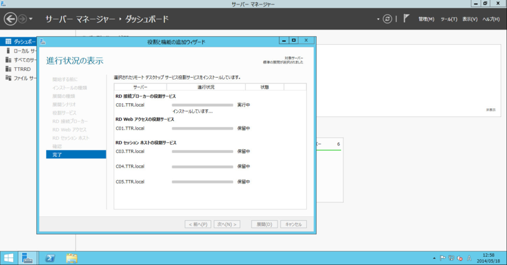This screenshot has width=507, height=265.
Task: Click the file services icon in the sidebar
Action: [x=8, y=78]
